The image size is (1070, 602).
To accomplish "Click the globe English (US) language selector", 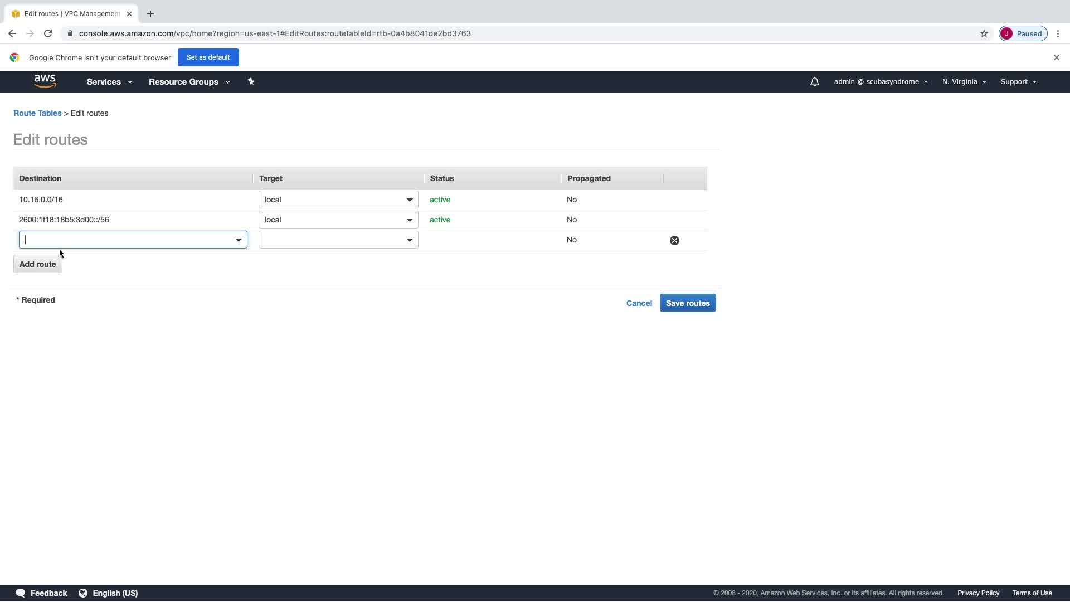I will coord(108,593).
